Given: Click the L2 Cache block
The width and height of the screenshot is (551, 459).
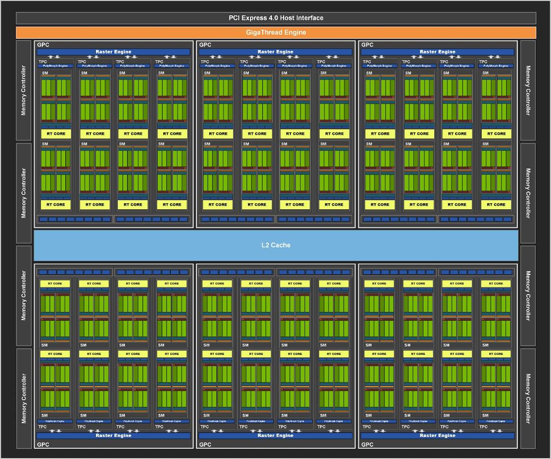Looking at the screenshot, I should (x=276, y=245).
